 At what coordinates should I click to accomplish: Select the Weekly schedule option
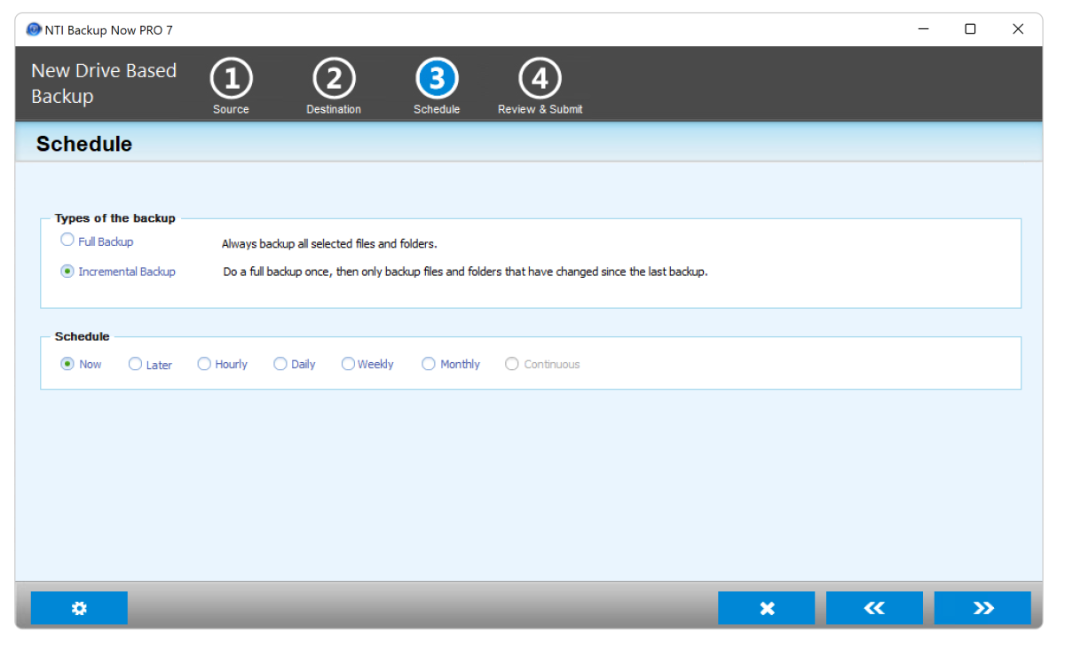point(348,364)
